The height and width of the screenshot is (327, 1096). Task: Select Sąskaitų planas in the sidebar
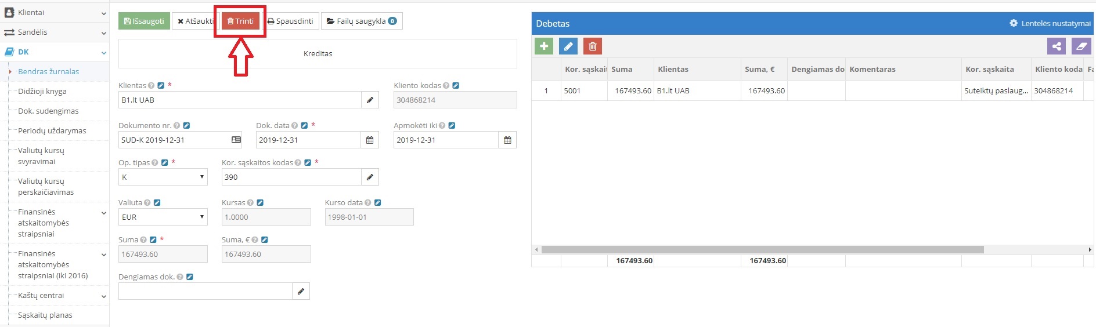(x=45, y=315)
